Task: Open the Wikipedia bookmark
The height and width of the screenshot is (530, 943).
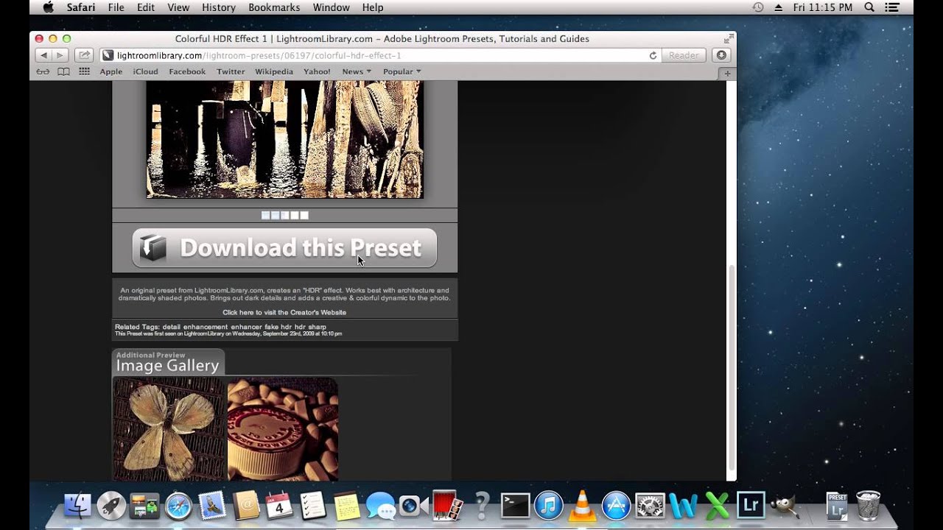Action: [x=274, y=71]
